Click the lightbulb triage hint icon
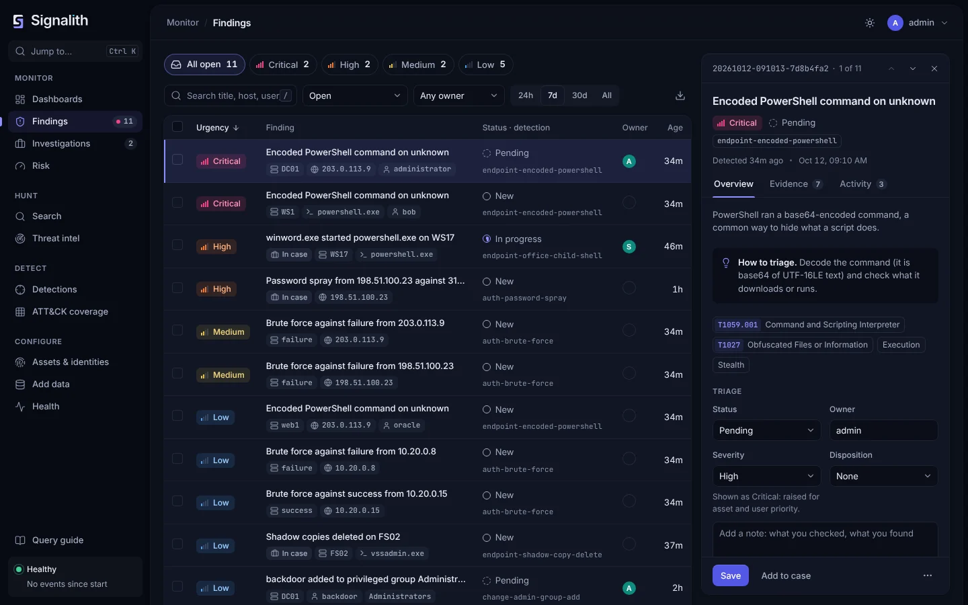 (x=726, y=263)
